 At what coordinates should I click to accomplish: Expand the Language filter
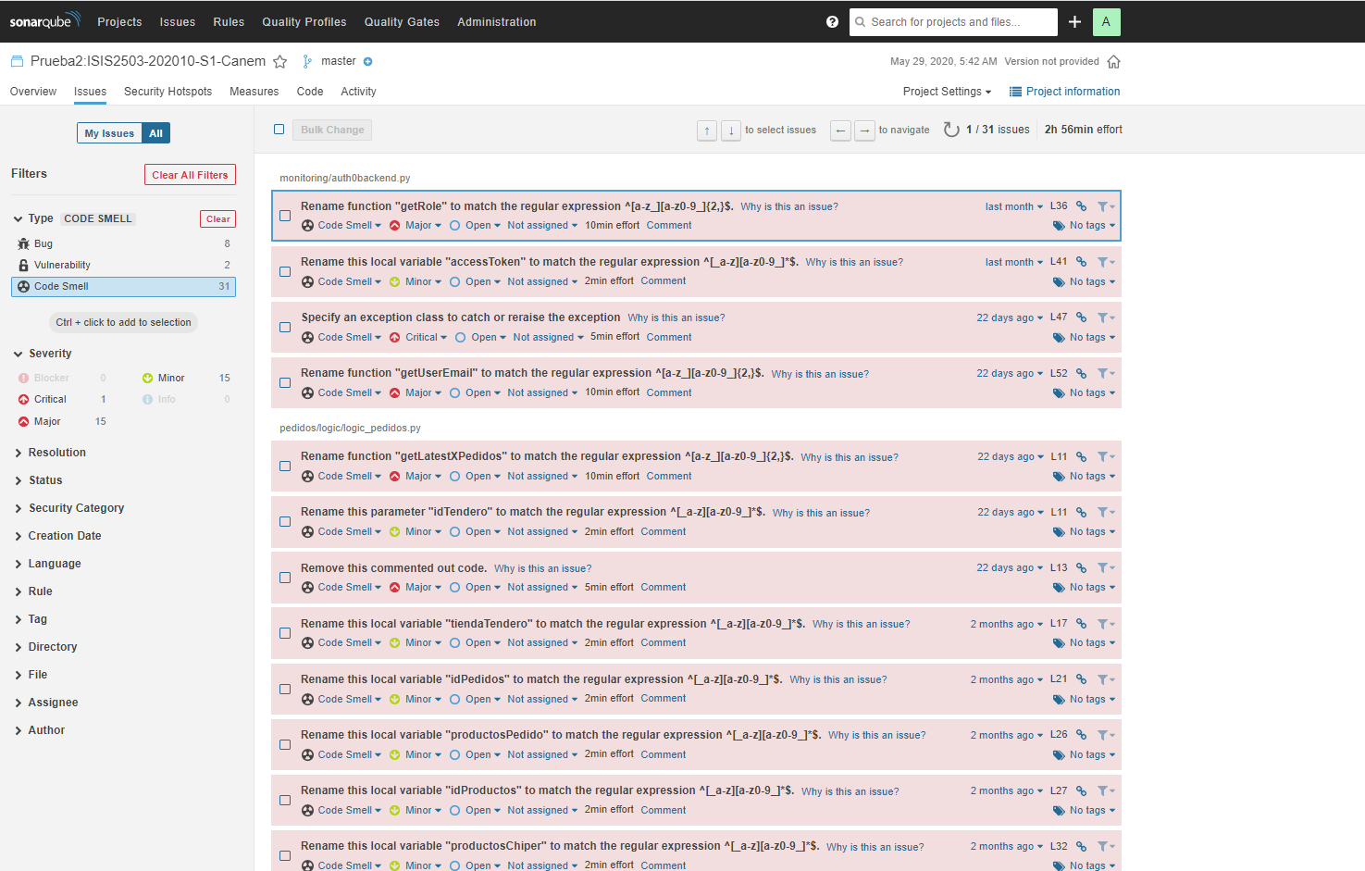pos(55,564)
